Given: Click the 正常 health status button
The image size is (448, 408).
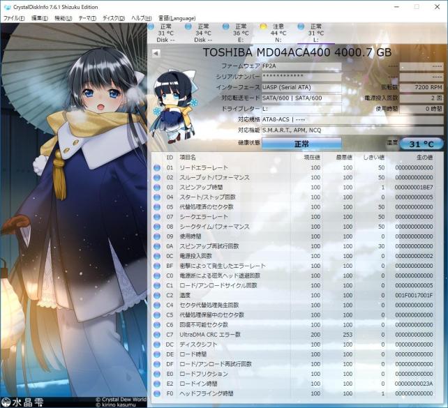Looking at the screenshot, I should [301, 144].
